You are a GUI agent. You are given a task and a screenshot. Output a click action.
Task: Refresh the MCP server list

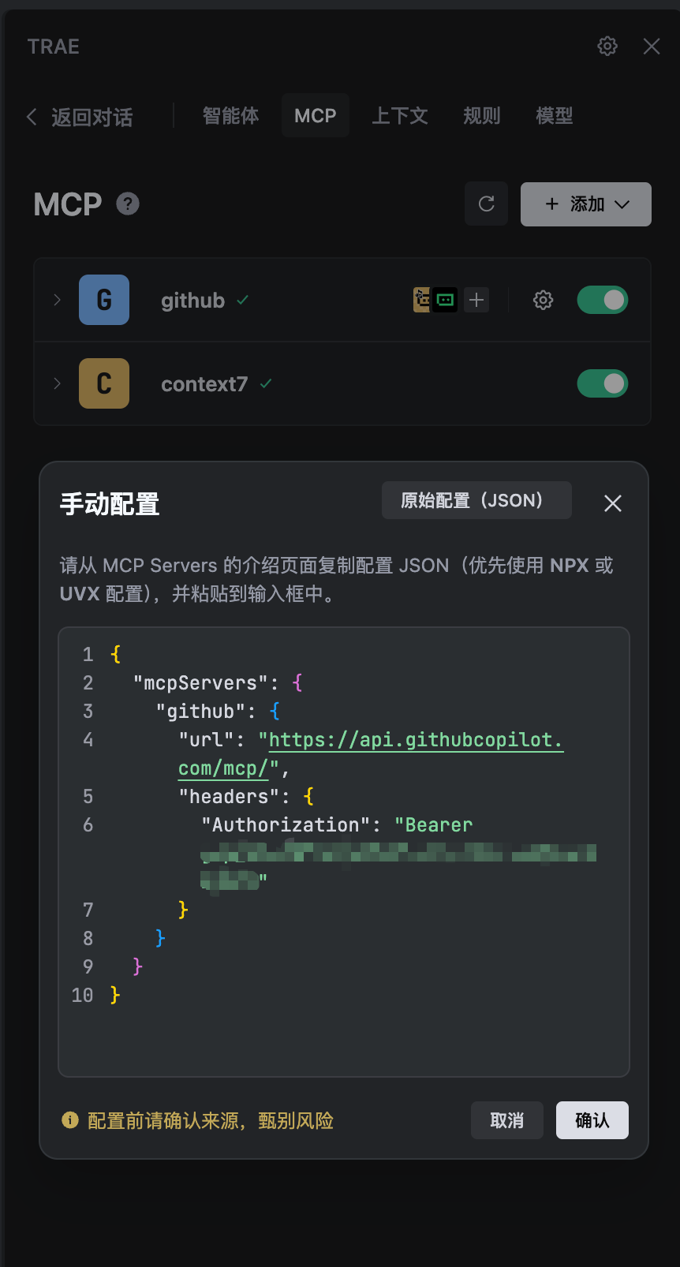(486, 204)
